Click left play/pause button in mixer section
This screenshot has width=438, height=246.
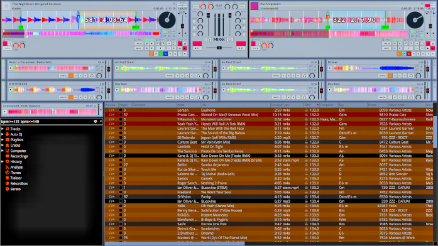(x=197, y=48)
